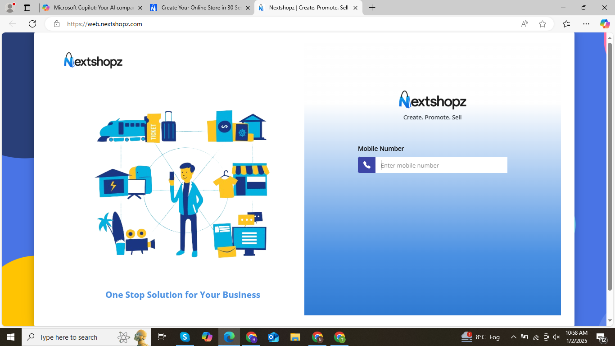Start Read aloud from the address bar
This screenshot has height=346, width=615.
coord(525,24)
